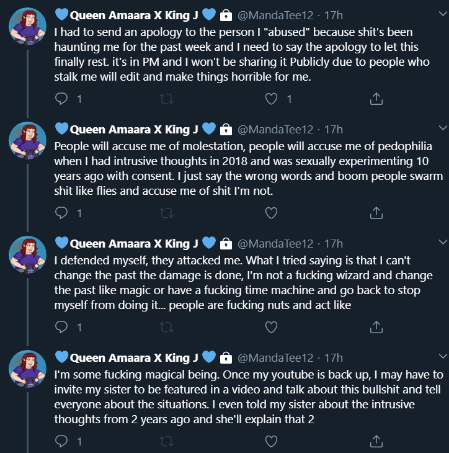This screenshot has height=453, width=449.
Task: Retweet the first tweet about the apology
Action: click(x=166, y=99)
